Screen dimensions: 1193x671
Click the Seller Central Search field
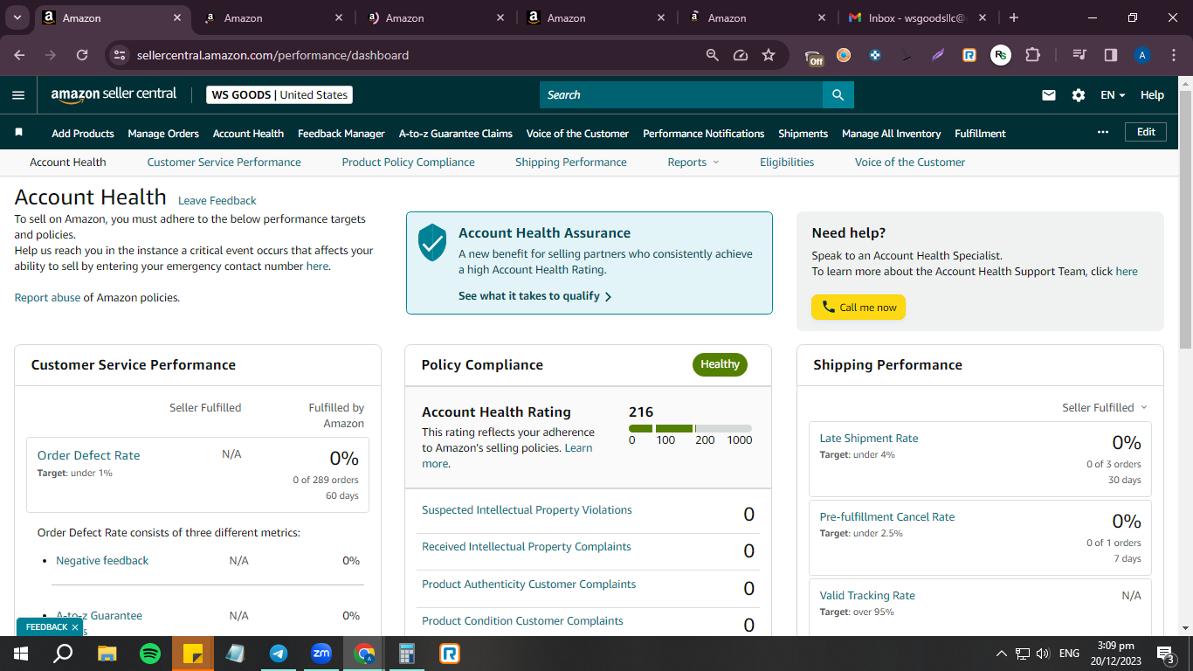click(x=681, y=95)
